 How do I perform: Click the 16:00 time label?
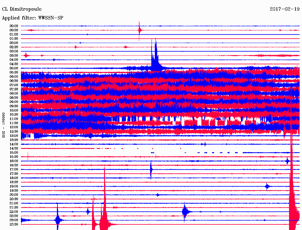14,161
